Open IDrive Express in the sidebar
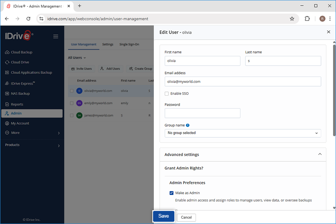Viewport: 336px width, 224px height. tap(20, 83)
